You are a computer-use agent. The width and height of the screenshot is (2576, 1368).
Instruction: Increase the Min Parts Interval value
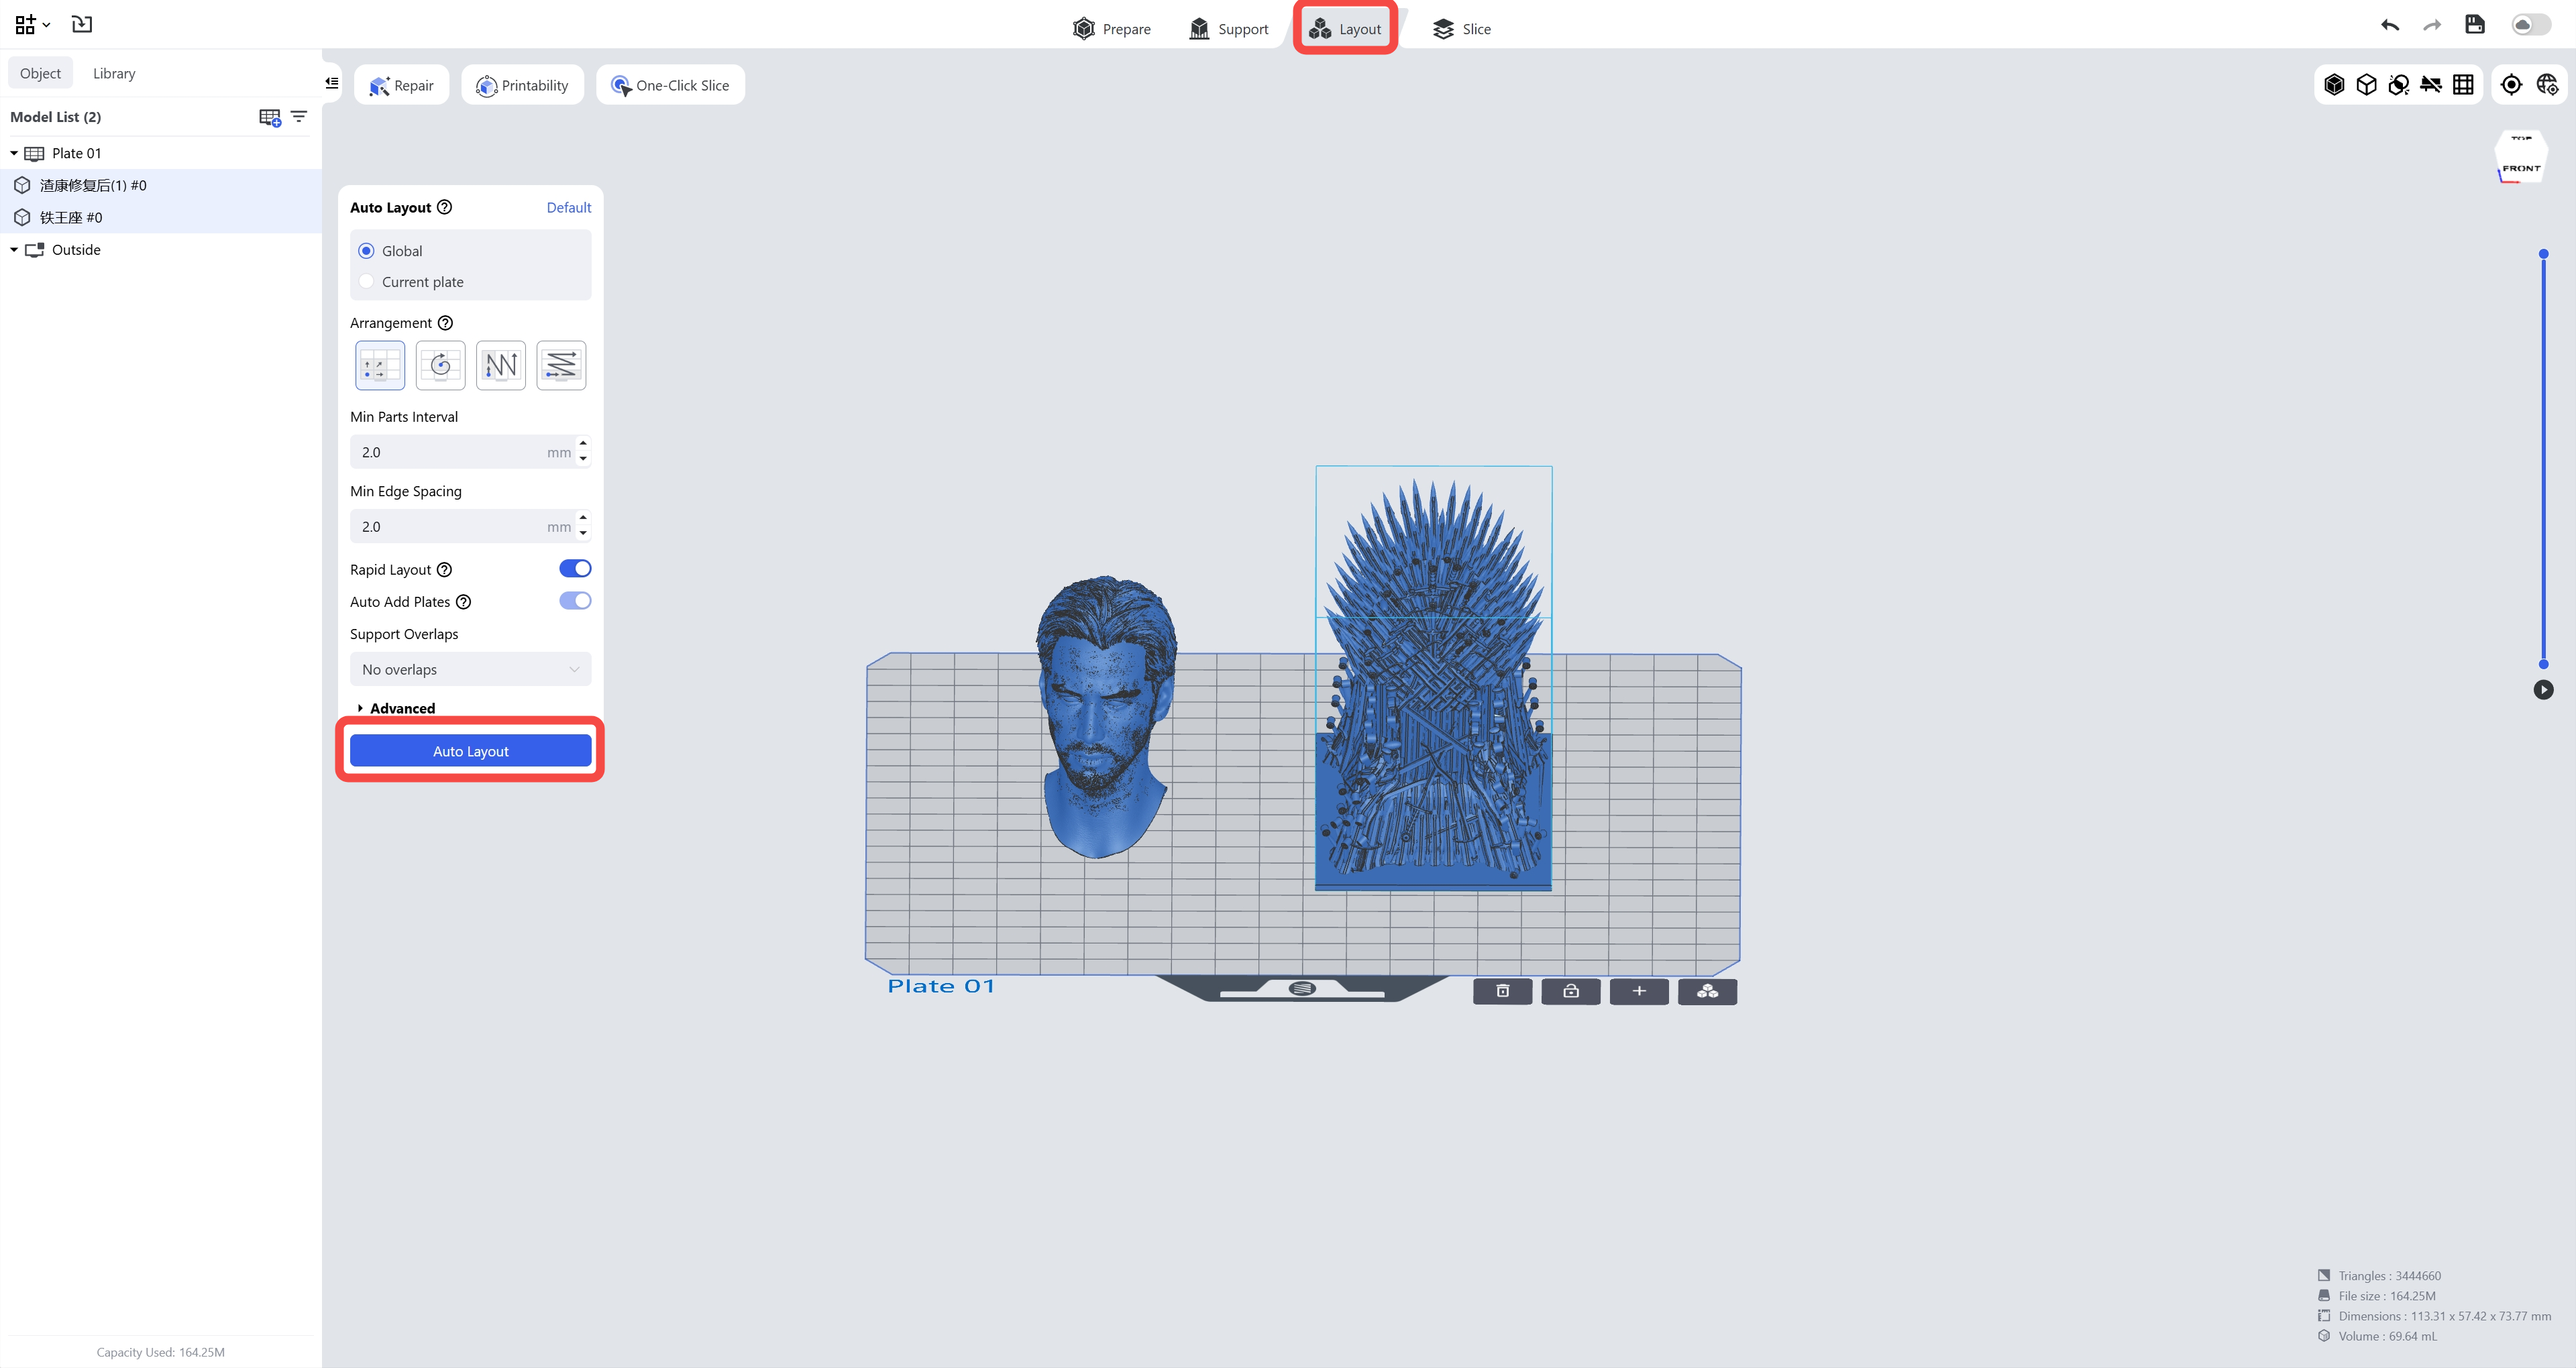tap(583, 444)
